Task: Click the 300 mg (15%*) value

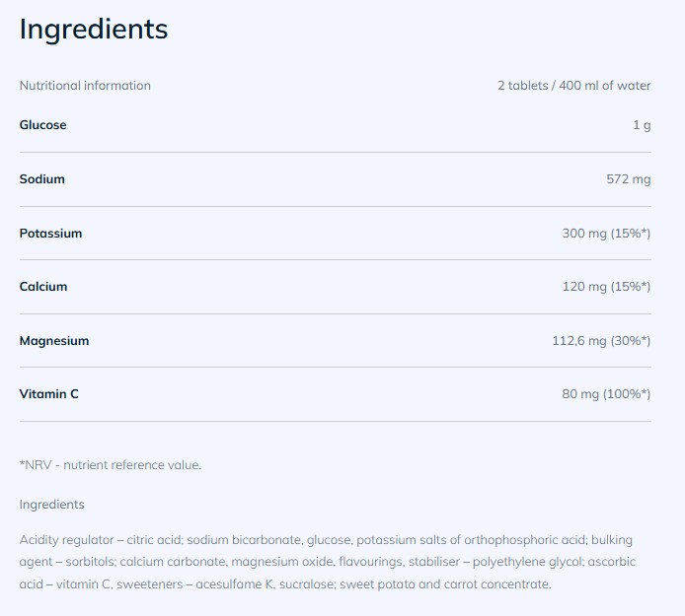Action: coord(606,234)
